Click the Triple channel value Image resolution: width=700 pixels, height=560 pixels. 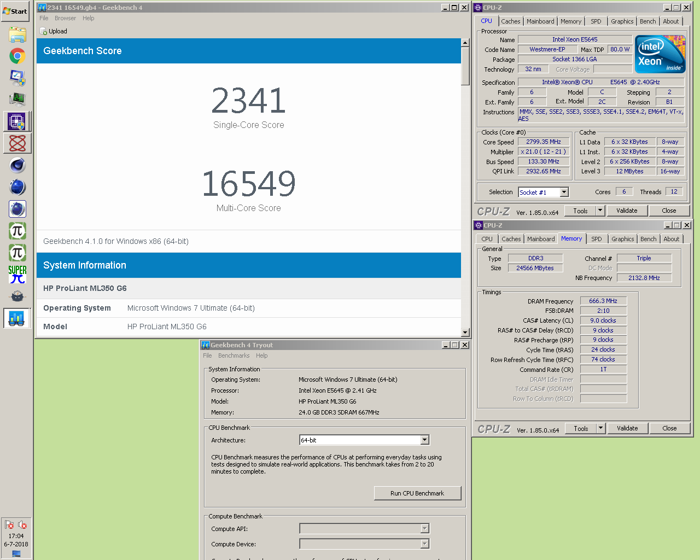[x=644, y=258]
